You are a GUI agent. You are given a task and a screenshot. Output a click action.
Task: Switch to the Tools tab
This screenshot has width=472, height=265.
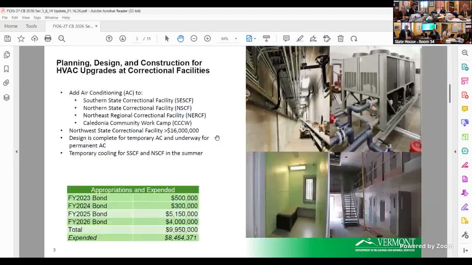(31, 26)
